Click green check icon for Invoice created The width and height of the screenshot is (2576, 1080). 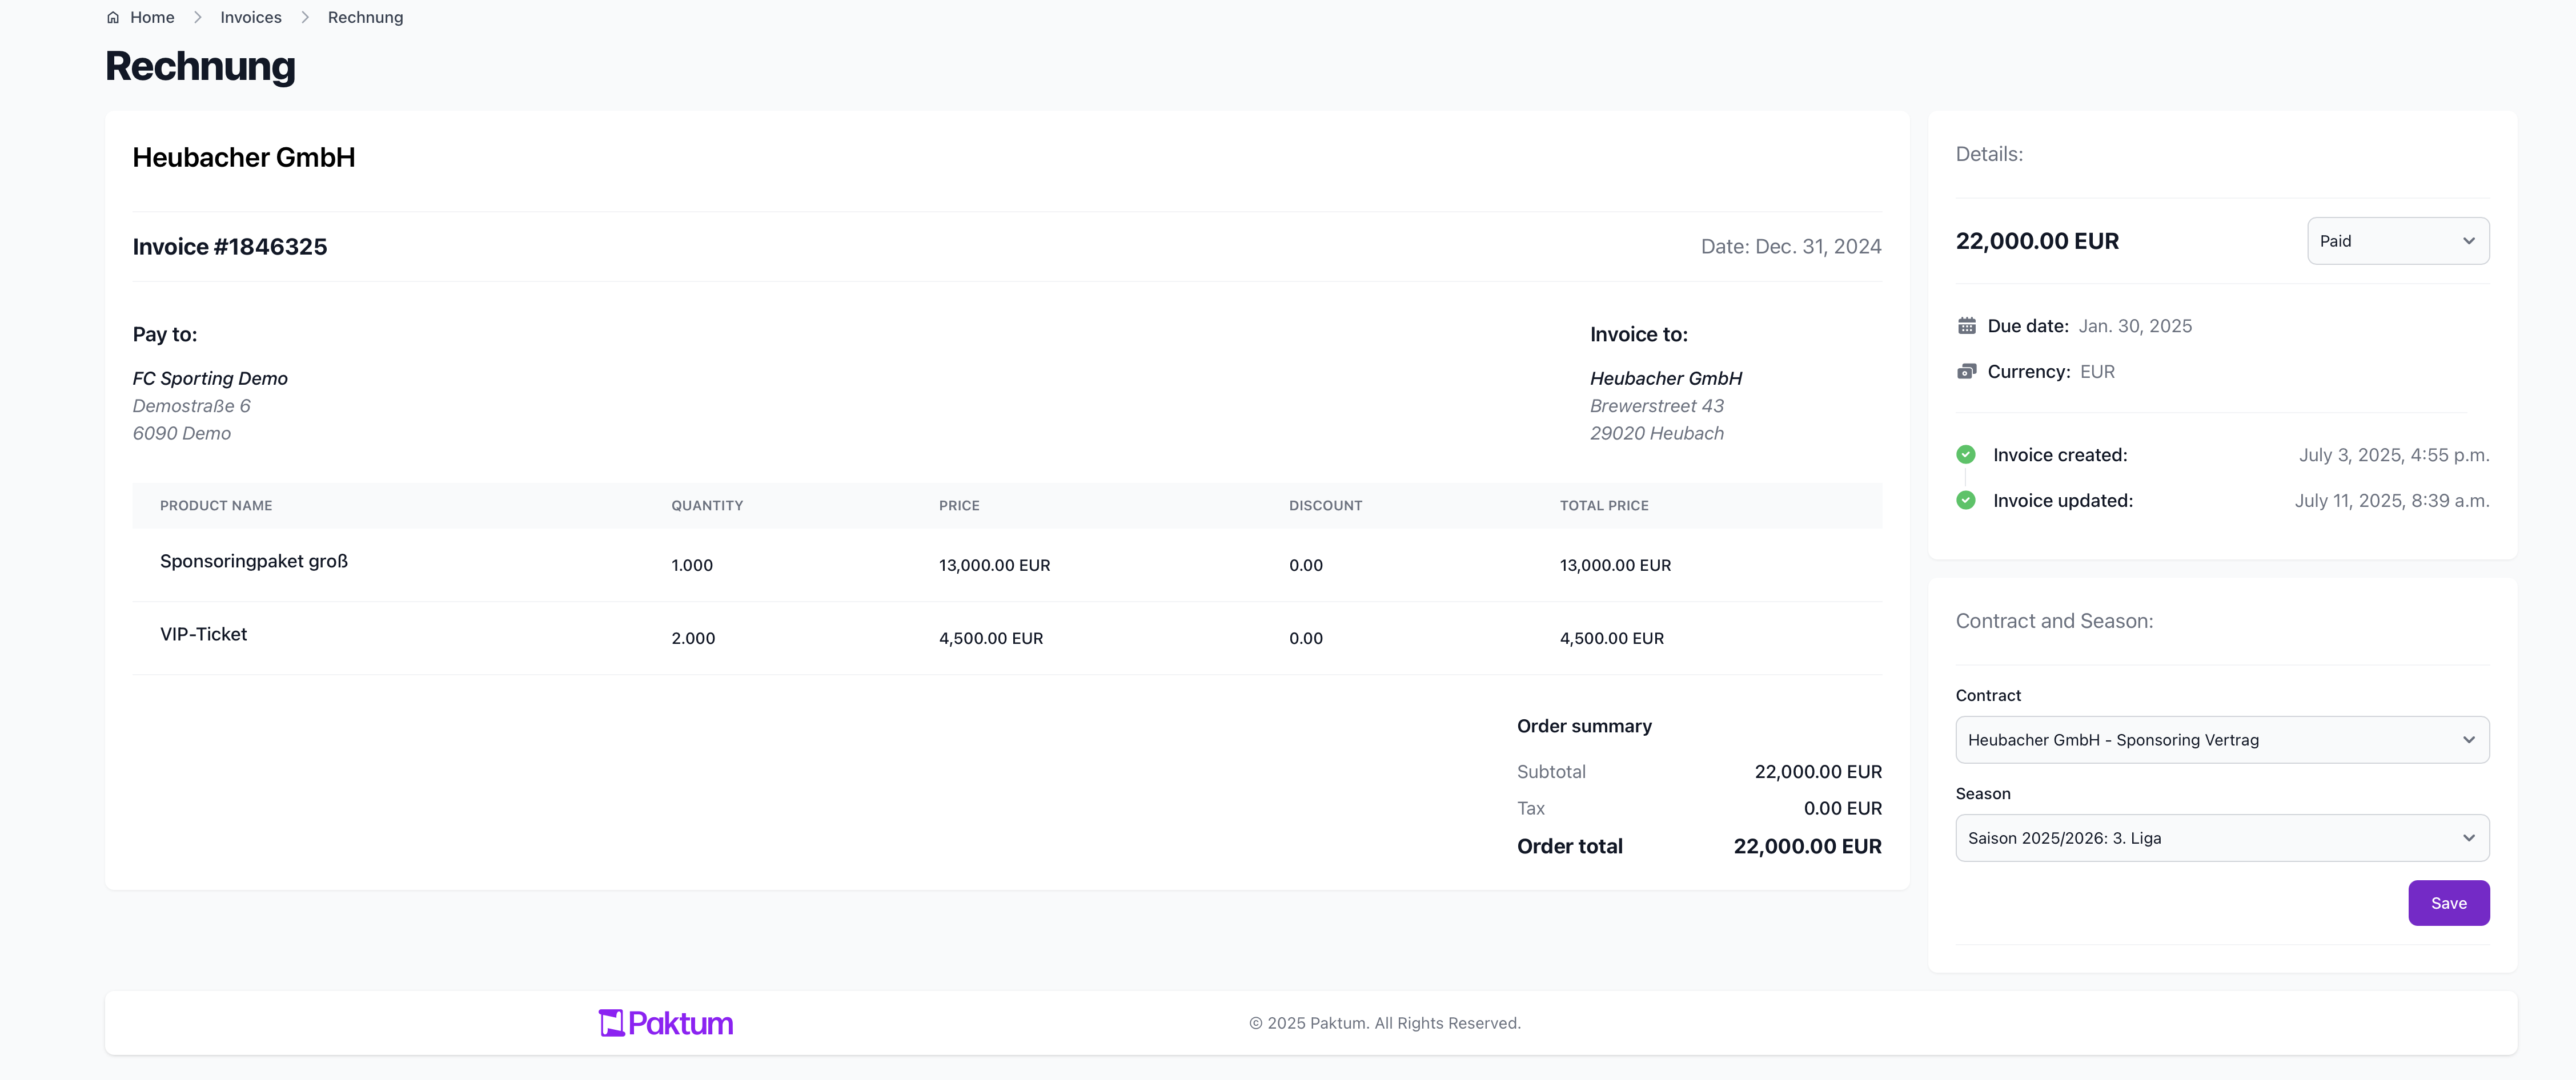click(x=1965, y=454)
